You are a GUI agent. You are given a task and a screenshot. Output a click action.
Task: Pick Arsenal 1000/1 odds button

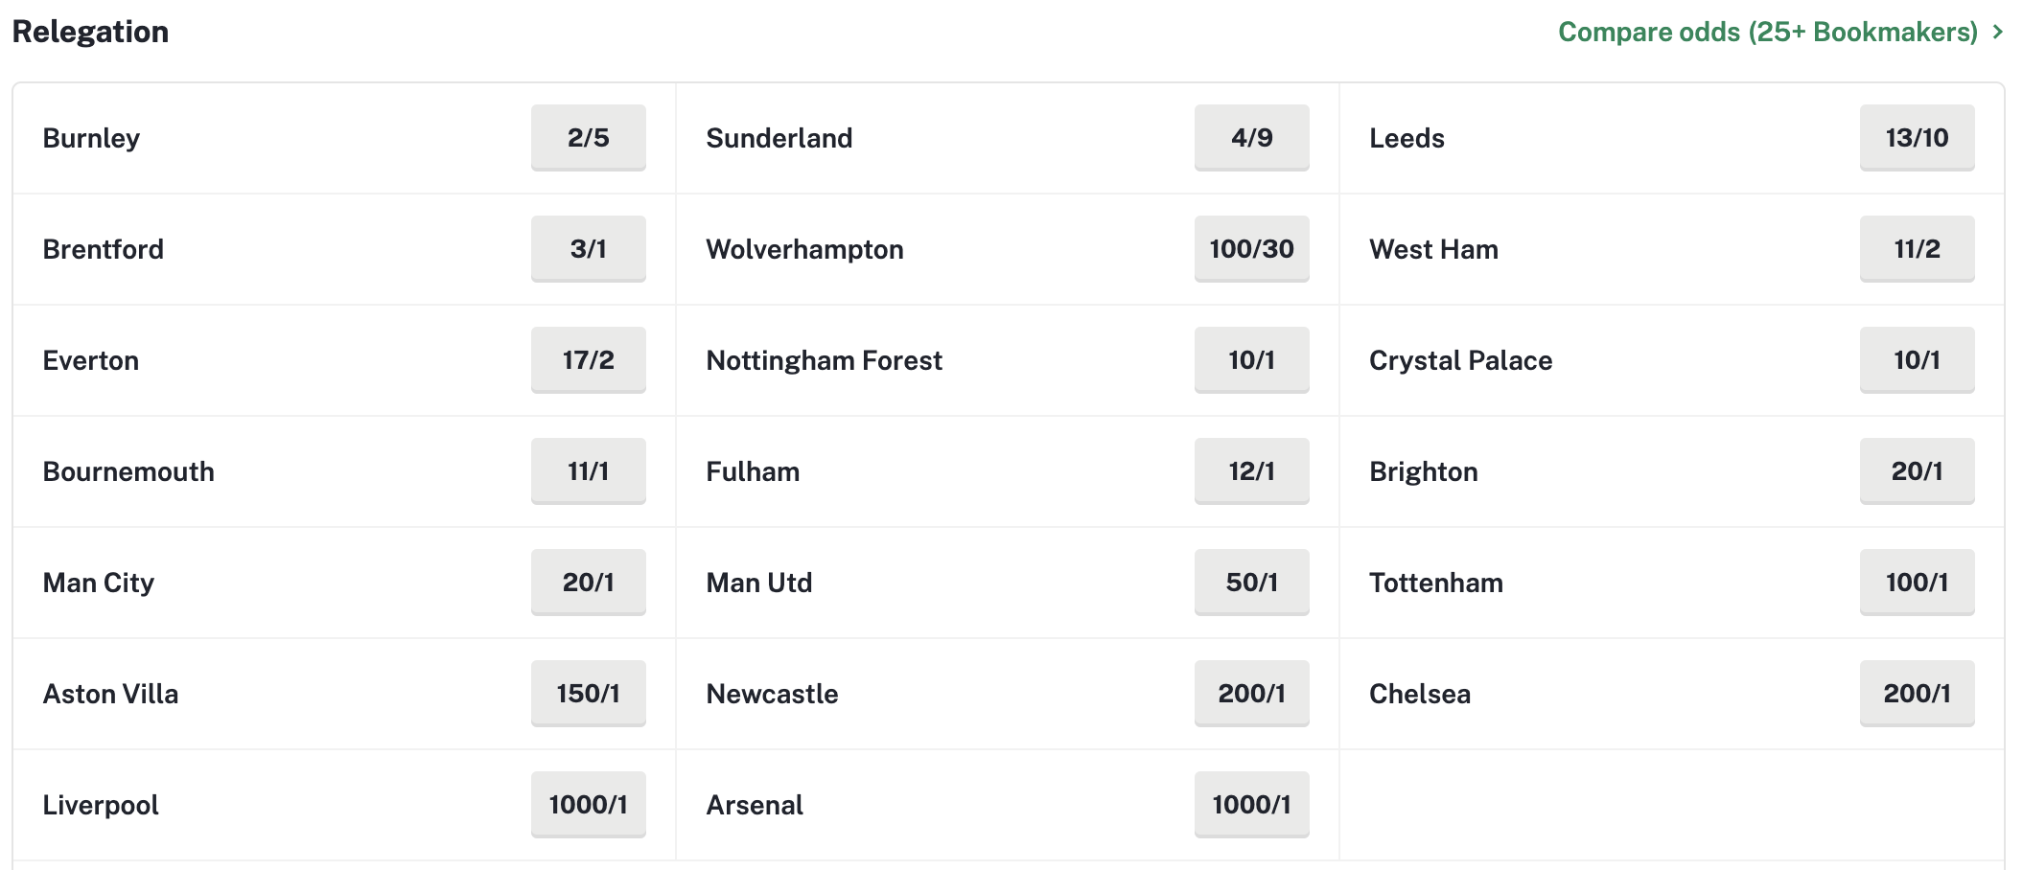coord(1251,805)
